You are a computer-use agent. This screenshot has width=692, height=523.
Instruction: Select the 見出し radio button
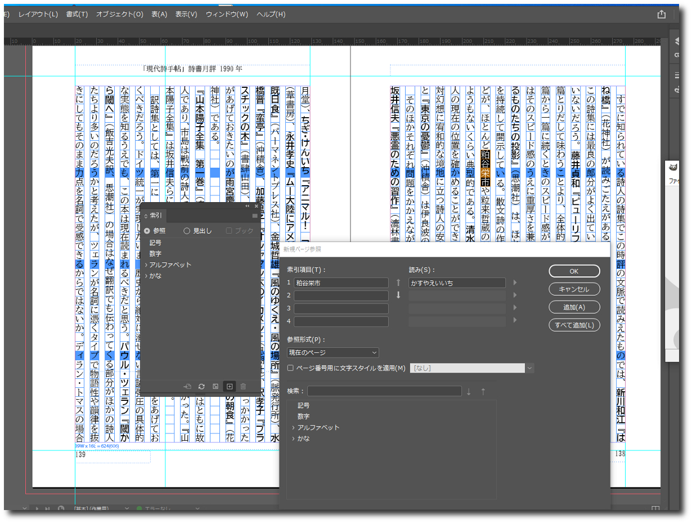click(187, 231)
